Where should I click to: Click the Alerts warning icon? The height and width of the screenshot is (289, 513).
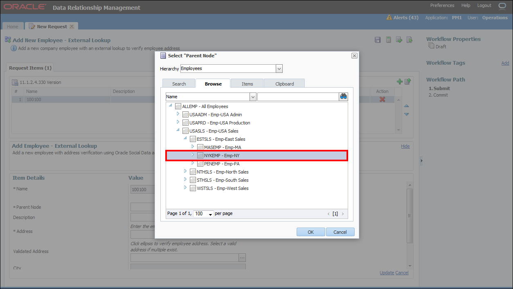coord(389,18)
